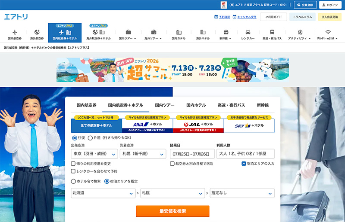Switch to 高速・夜行バス search tab
This screenshot has height=222, width=345.
pyautogui.click(x=231, y=105)
